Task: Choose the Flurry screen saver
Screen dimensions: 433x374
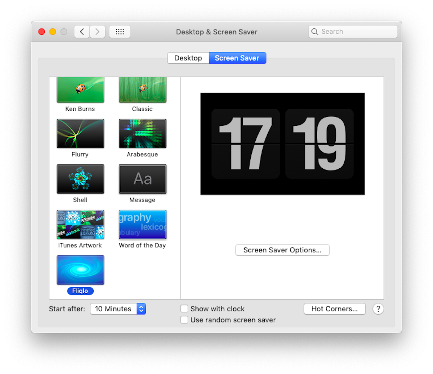Action: (x=80, y=133)
